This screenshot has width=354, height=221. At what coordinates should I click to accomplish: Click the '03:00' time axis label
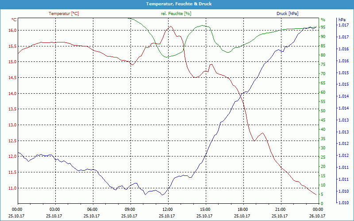(x=54, y=210)
